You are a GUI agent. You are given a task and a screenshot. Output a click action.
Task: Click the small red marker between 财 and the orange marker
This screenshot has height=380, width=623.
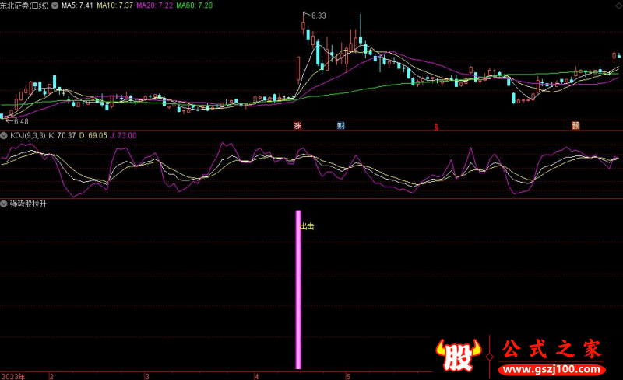coord(436,126)
